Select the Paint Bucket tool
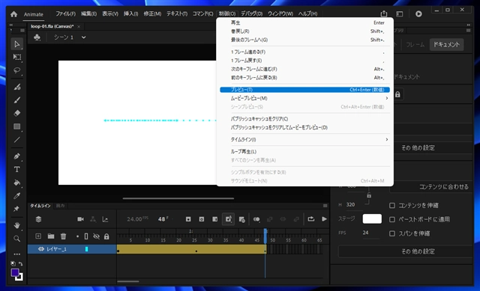This screenshot has height=291, width=480. click(17, 183)
